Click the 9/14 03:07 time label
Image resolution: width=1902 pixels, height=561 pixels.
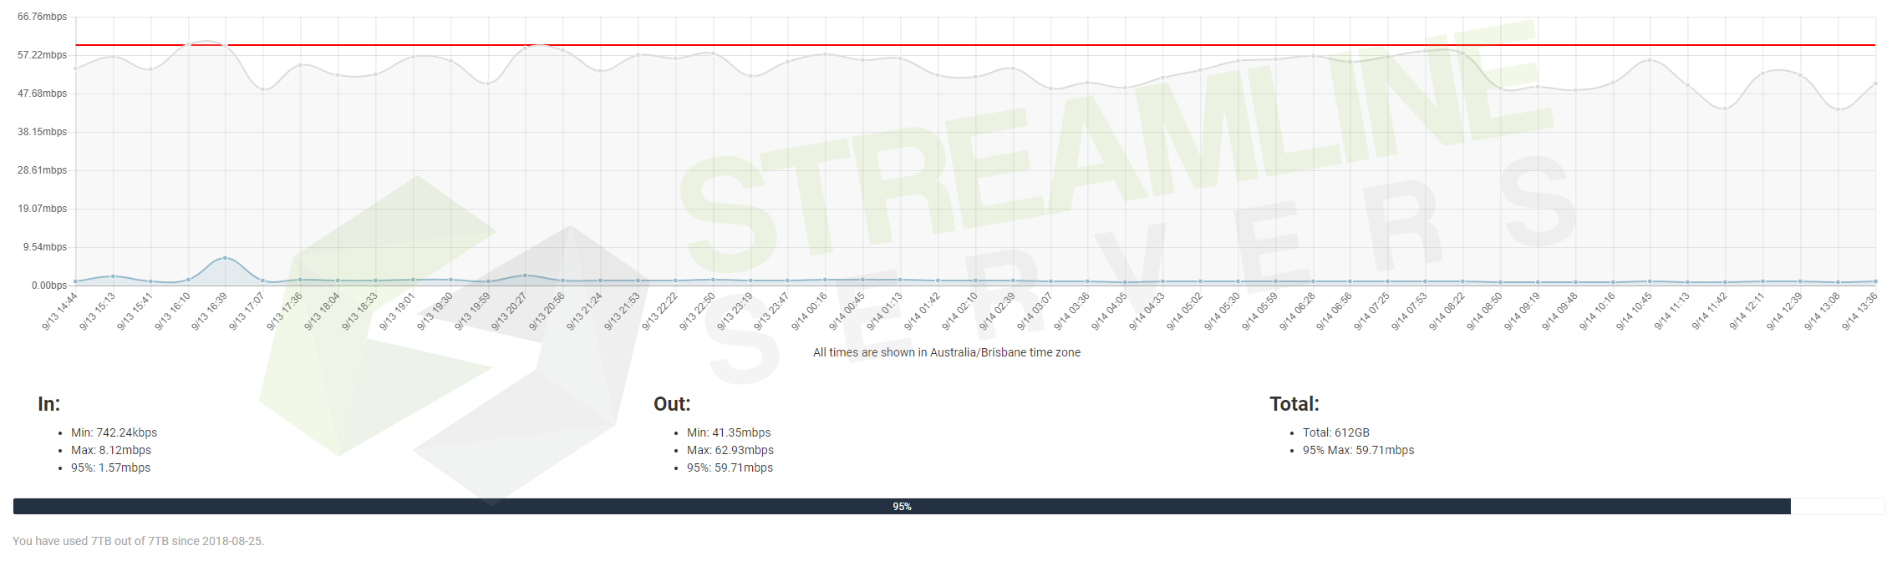(1035, 311)
